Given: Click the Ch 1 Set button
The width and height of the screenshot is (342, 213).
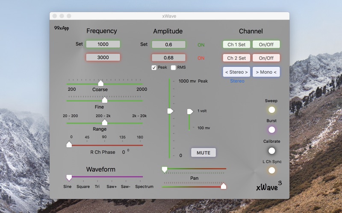Looking at the screenshot, I should [x=236, y=45].
